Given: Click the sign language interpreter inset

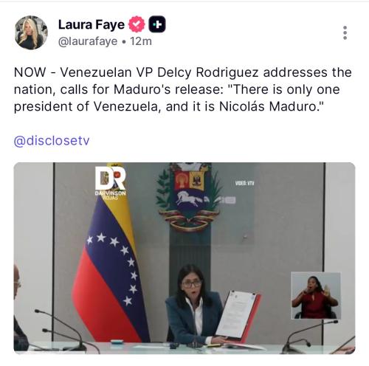Looking at the screenshot, I should [316, 295].
